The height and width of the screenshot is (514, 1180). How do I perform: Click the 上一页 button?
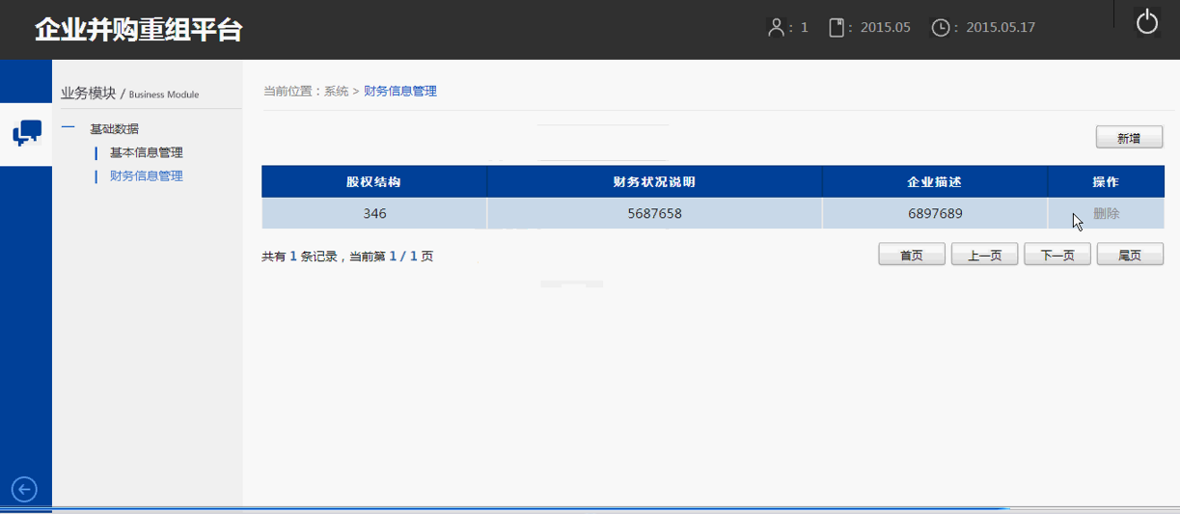984,255
